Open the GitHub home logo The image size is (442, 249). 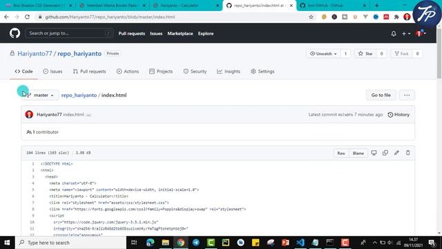tap(15, 33)
